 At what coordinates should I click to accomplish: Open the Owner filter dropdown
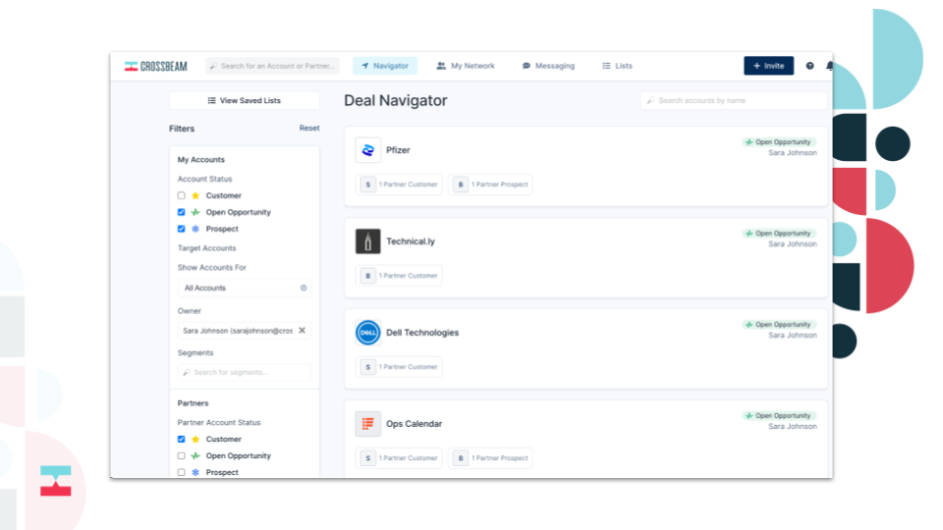pos(236,331)
